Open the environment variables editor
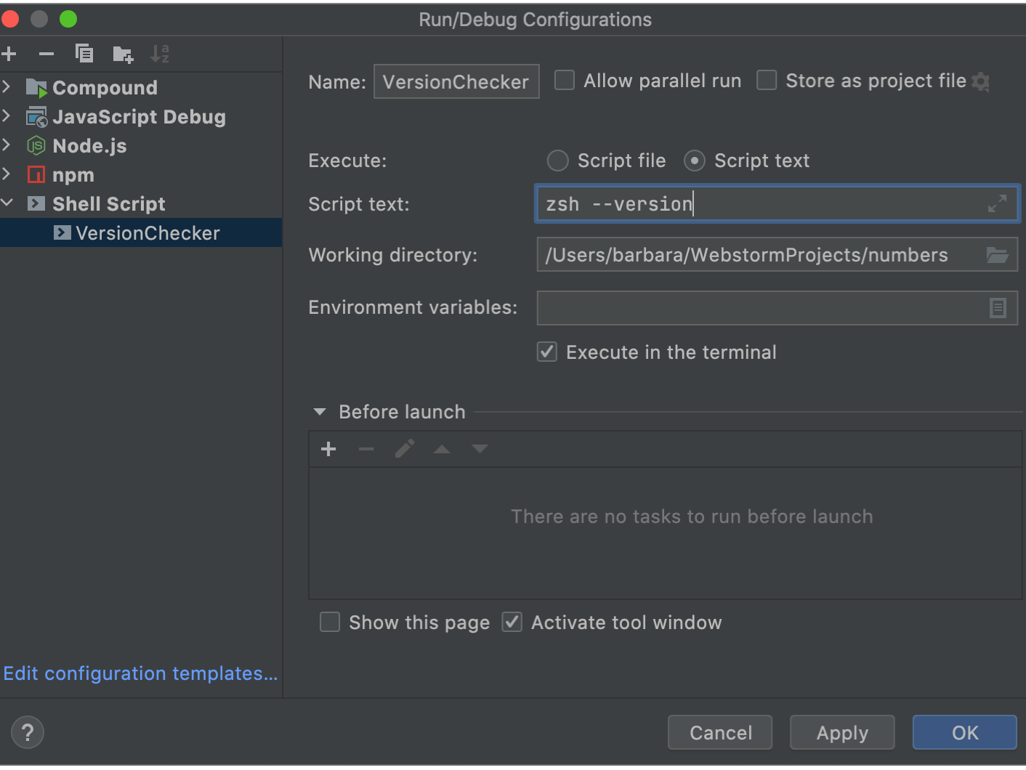 pos(997,308)
